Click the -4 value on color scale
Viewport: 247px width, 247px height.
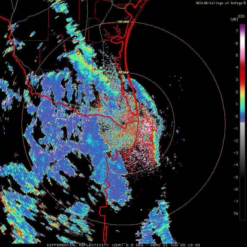coord(236,165)
